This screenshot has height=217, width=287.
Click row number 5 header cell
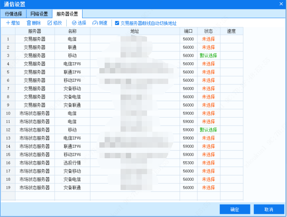[x=8, y=72]
